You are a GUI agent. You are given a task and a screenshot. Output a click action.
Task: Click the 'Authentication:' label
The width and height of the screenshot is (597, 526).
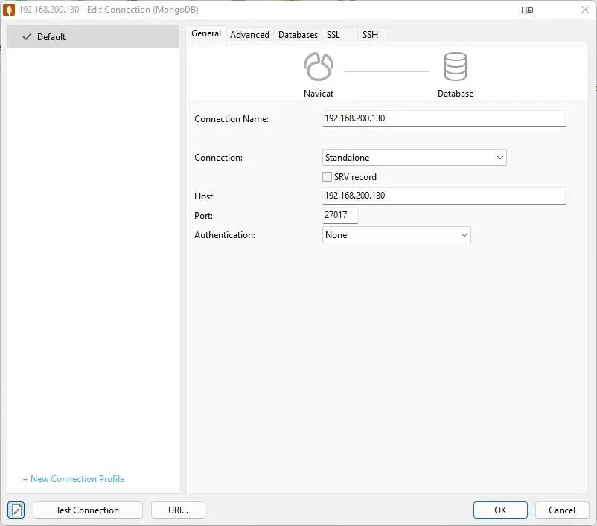(225, 235)
